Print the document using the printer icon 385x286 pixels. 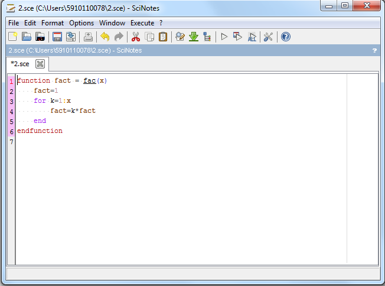[88, 37]
